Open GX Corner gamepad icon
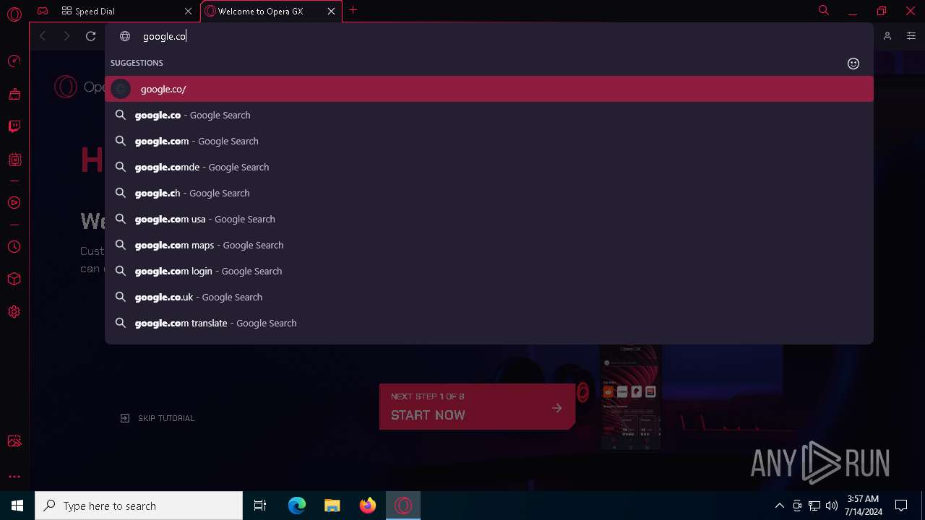 [43, 11]
